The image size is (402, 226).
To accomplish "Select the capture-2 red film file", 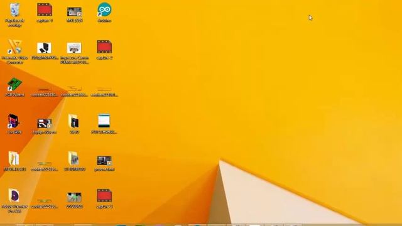I will (104, 47).
